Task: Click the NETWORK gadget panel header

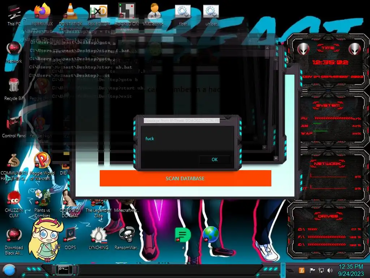Action: coord(327,164)
